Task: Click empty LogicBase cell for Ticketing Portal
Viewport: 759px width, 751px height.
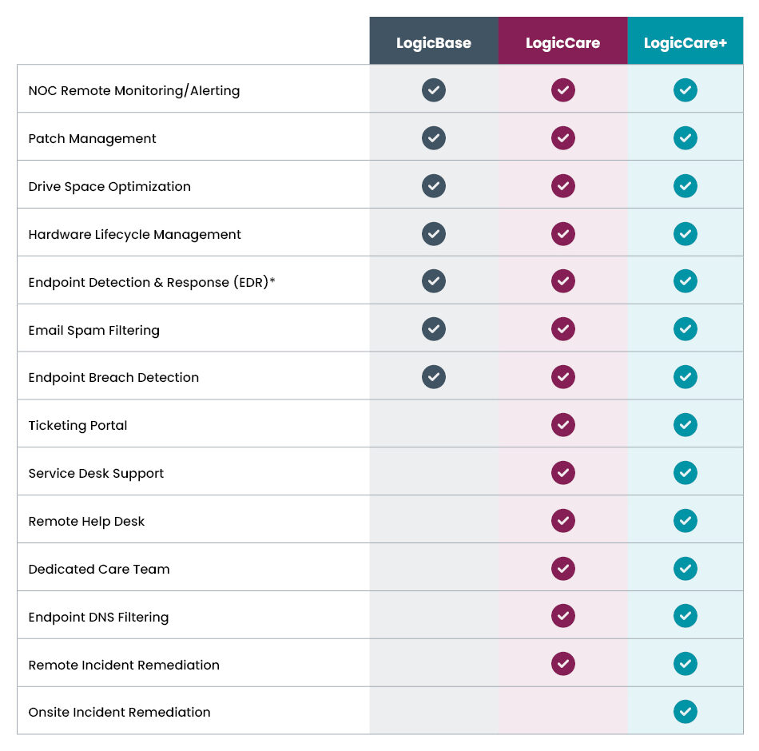Action: point(434,425)
